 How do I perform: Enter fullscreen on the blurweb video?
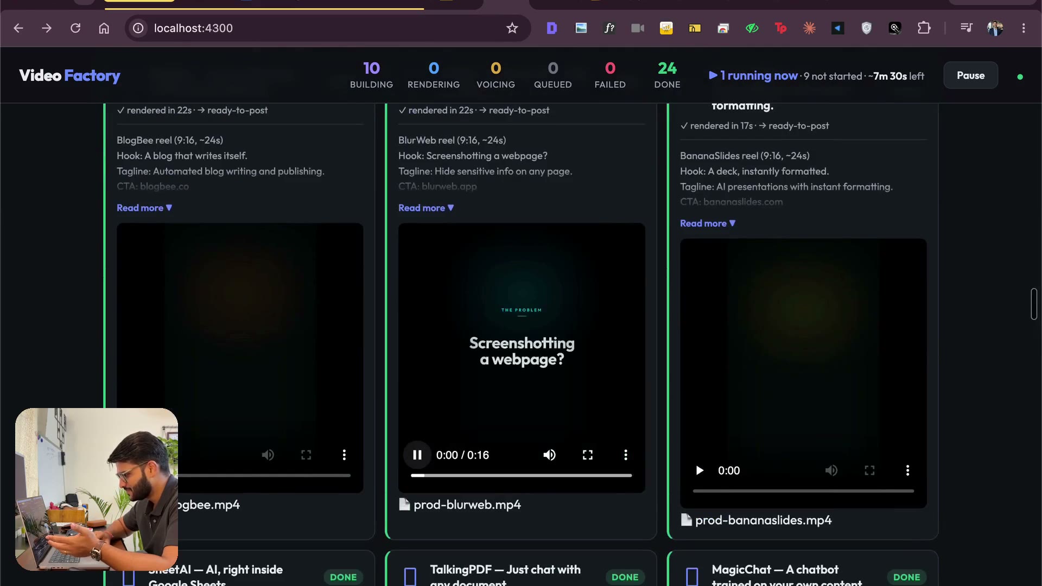point(588,455)
